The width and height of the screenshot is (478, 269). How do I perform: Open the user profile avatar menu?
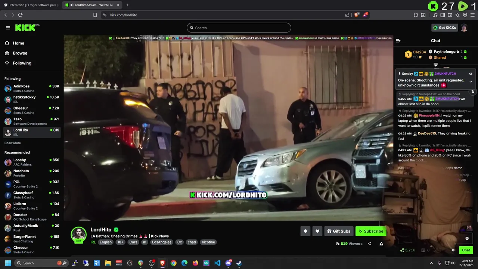pyautogui.click(x=464, y=28)
